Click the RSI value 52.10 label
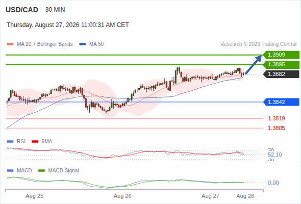Screen dimensions: 301x204 tap(275, 155)
